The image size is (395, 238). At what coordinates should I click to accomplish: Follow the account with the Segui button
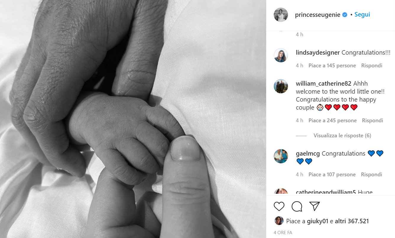(x=362, y=14)
